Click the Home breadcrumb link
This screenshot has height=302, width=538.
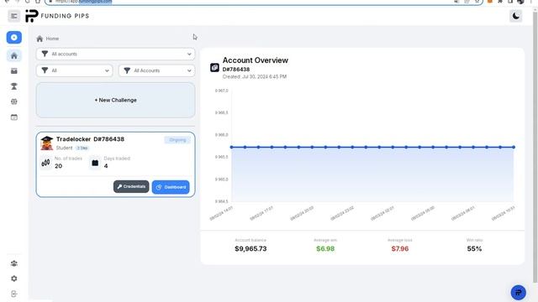tap(52, 39)
